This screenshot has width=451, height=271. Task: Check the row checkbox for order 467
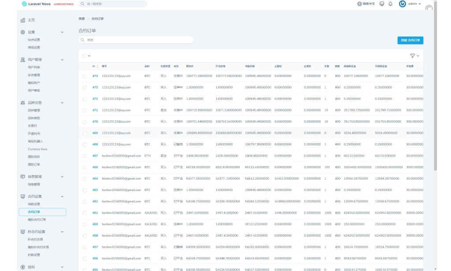click(85, 156)
